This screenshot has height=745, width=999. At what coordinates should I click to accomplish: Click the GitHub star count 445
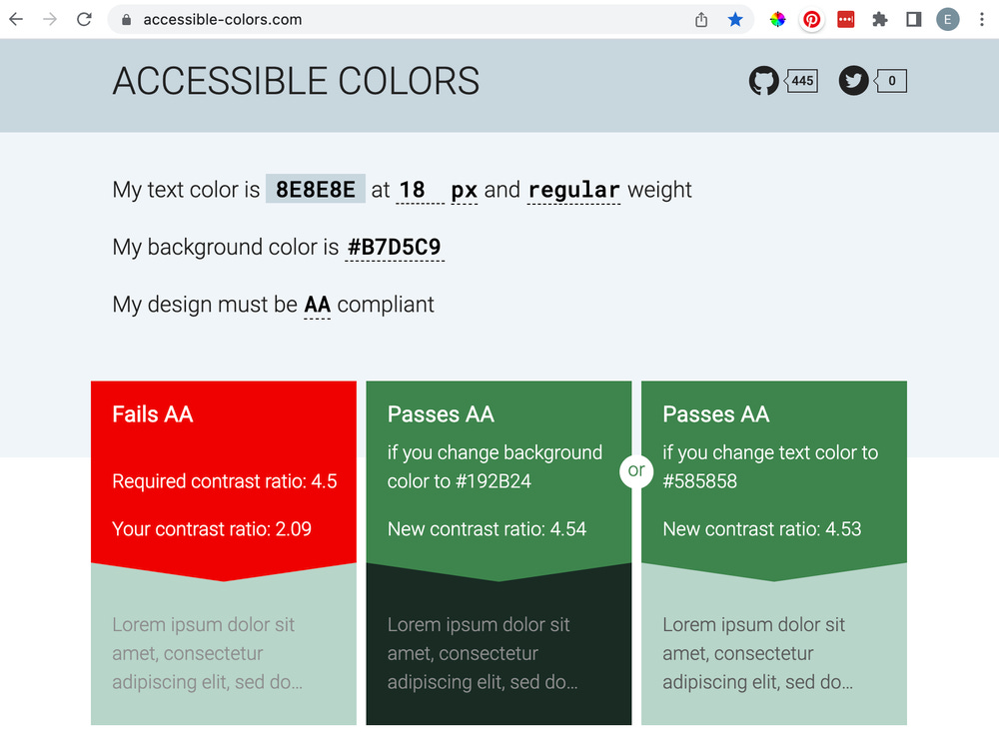801,81
